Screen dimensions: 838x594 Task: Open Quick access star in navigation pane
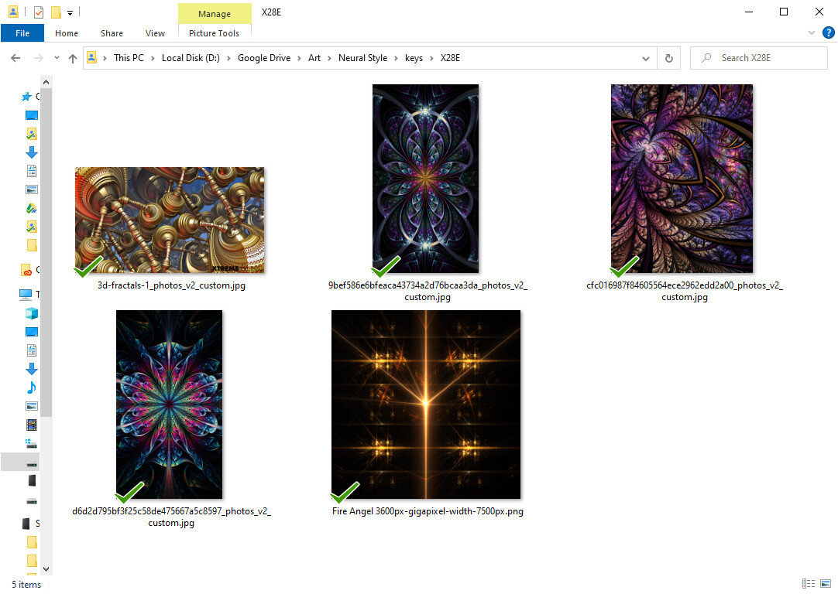[26, 97]
